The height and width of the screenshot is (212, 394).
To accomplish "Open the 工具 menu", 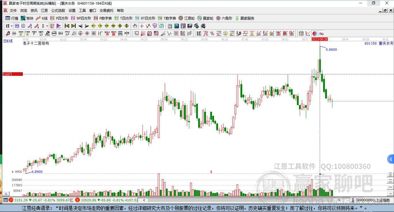I will tap(82, 10).
